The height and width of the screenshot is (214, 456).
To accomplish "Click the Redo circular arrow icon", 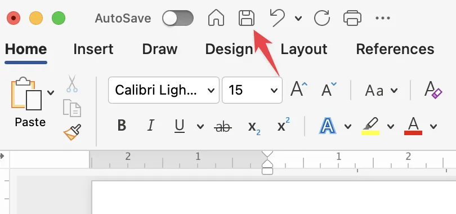I will point(322,19).
